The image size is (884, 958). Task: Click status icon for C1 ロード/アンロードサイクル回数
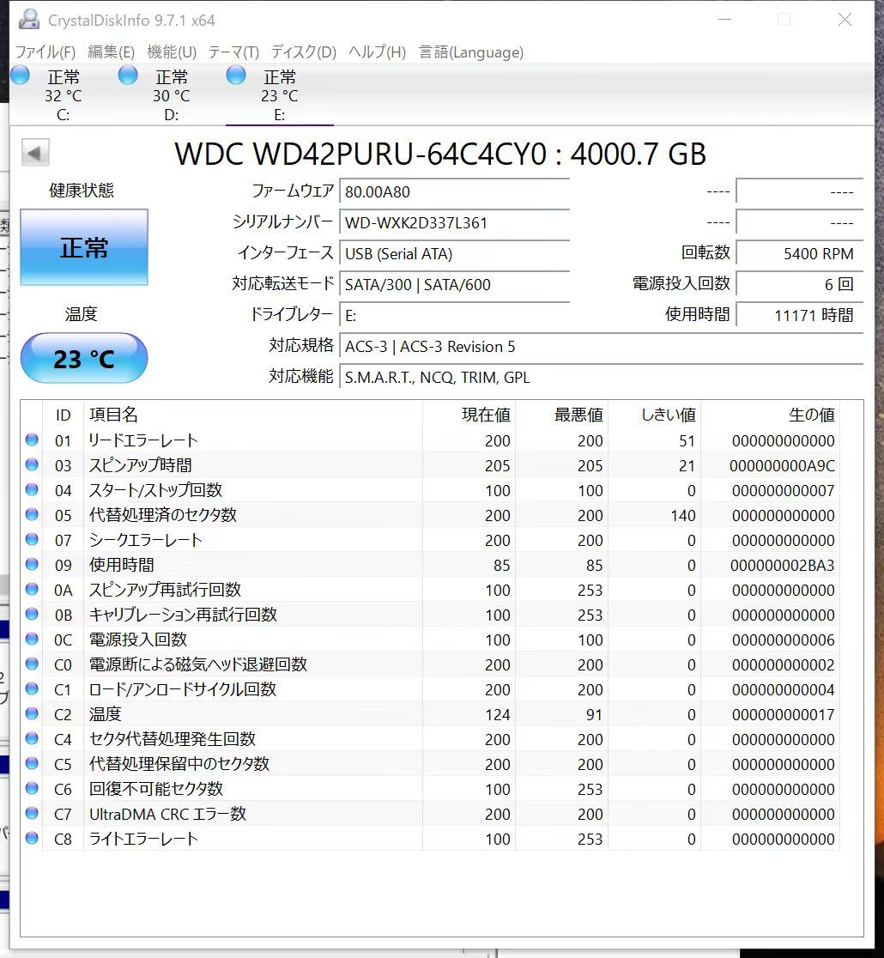tap(32, 689)
